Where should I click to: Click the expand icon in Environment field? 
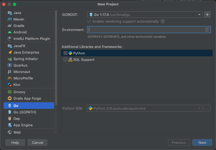coord(207,30)
